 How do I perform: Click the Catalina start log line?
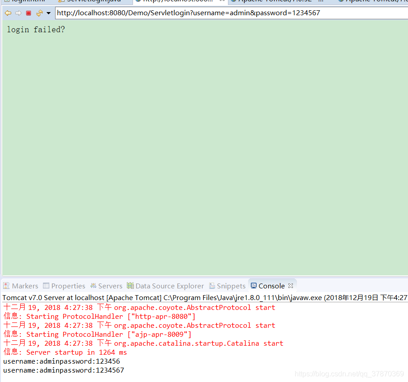[143, 343]
